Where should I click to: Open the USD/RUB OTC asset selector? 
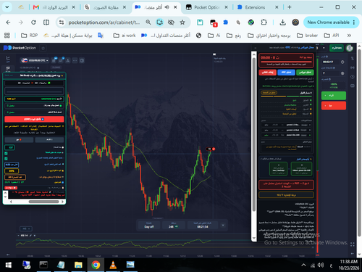(x=35, y=60)
